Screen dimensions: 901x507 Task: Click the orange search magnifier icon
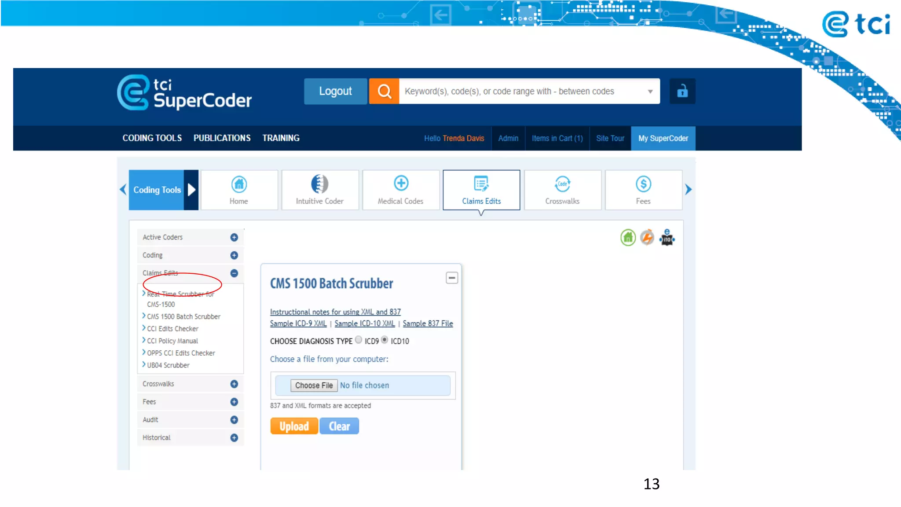tap(384, 91)
